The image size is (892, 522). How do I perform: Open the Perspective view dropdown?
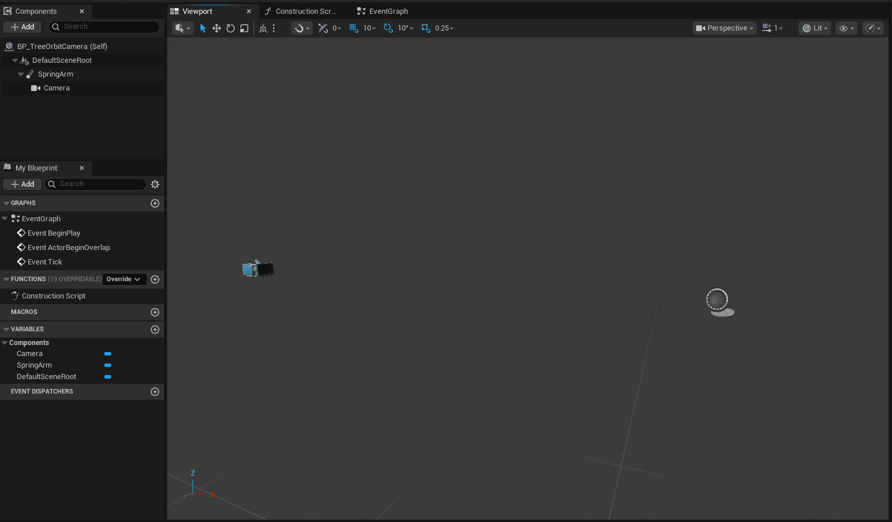(724, 28)
